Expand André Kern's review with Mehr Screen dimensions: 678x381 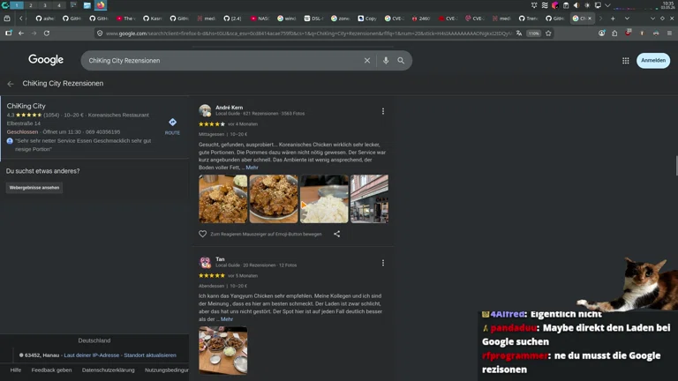pyautogui.click(x=252, y=168)
